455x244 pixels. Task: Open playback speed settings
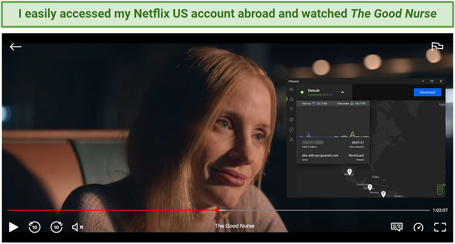click(418, 227)
